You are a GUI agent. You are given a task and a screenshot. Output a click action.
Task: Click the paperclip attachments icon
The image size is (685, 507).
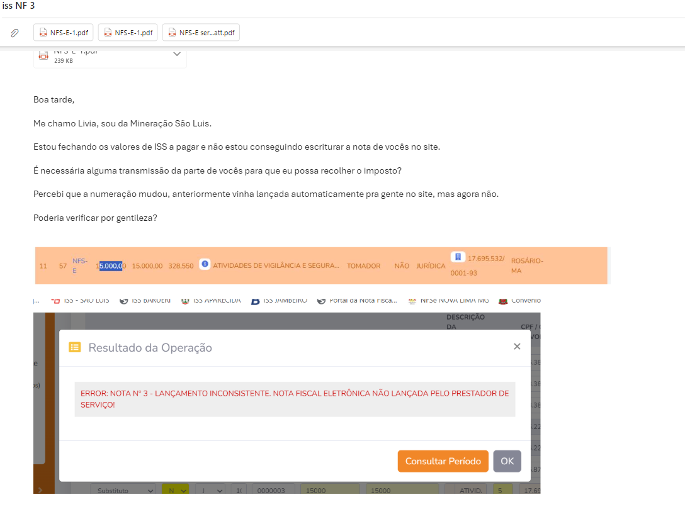point(14,33)
